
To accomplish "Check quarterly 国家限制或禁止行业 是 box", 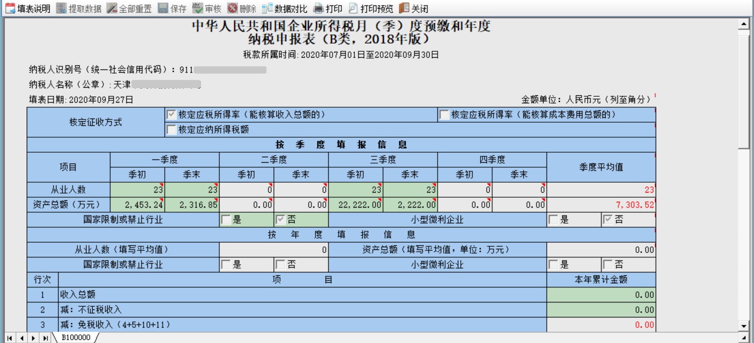I will 226,220.
